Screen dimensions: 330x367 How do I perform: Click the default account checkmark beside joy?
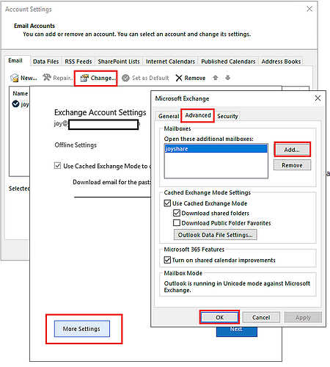15,104
